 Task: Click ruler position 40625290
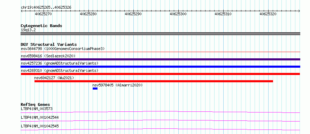133,14
